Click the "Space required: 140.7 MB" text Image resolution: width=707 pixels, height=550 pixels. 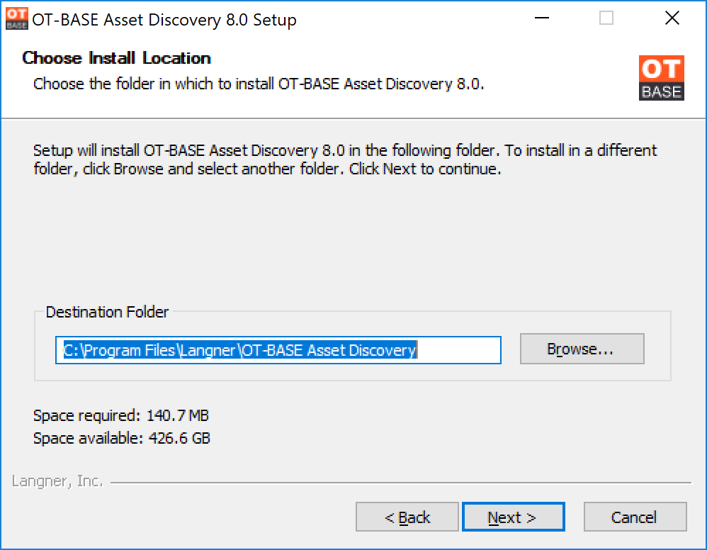121,415
